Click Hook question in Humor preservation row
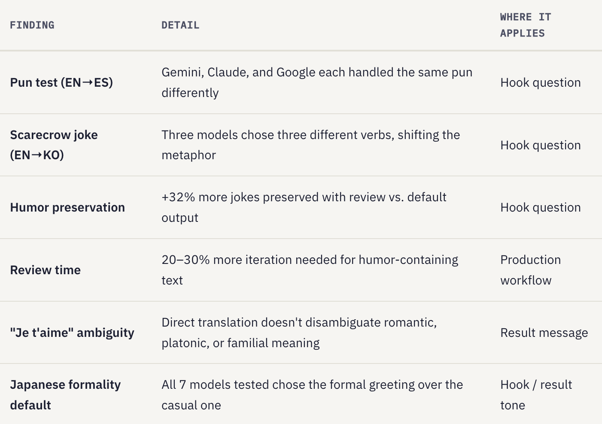 click(x=541, y=207)
